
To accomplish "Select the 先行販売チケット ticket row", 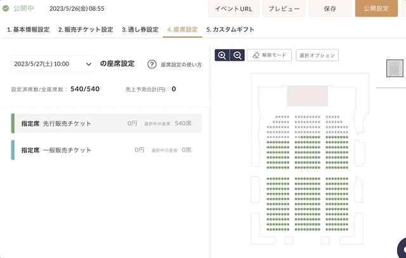I will point(107,123).
